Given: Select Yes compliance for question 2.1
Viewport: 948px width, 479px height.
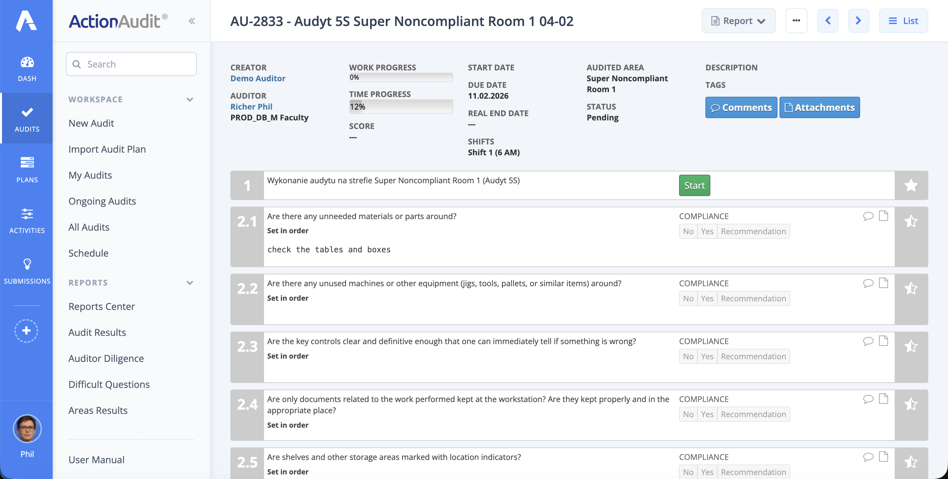Looking at the screenshot, I should coord(707,231).
